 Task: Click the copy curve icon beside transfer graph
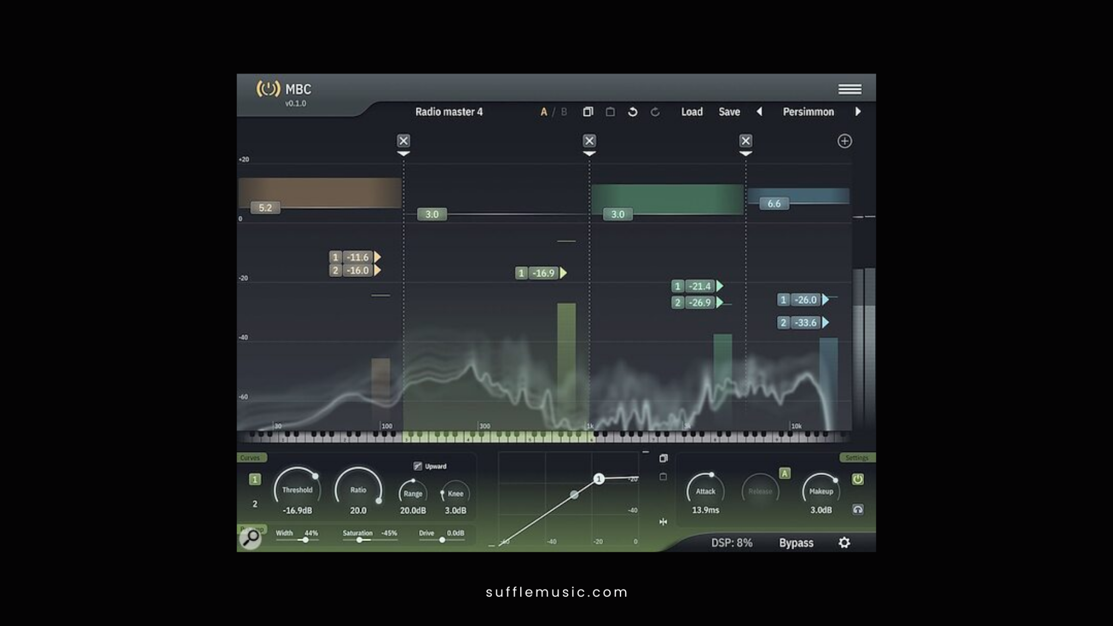pyautogui.click(x=663, y=458)
